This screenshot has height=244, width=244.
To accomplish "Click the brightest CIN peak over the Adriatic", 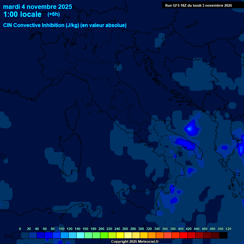I will [x=190, y=129].
